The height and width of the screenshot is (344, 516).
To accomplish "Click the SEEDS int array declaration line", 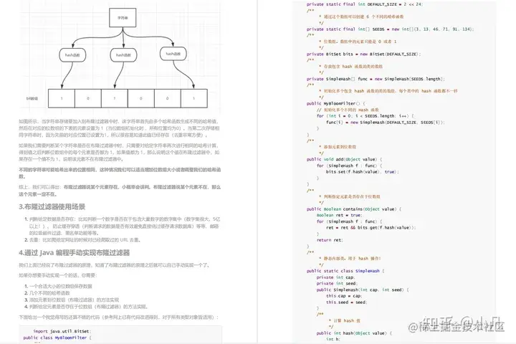I will pyautogui.click(x=390, y=29).
